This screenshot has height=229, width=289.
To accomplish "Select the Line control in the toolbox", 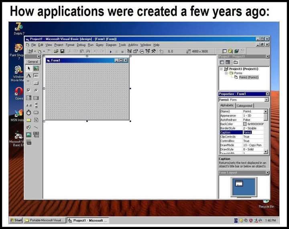I will (36, 127).
